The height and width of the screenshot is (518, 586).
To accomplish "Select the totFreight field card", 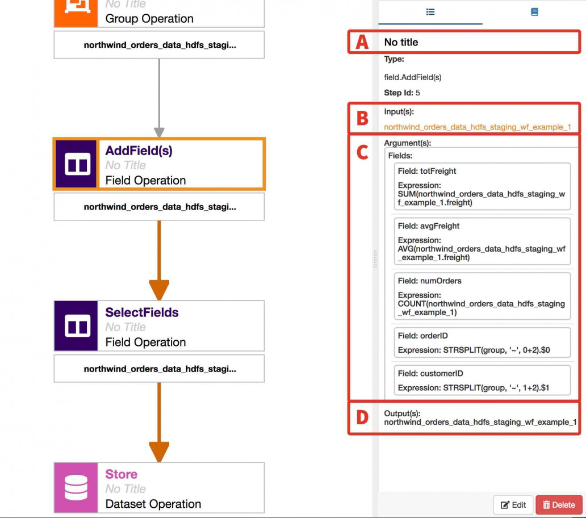I will (x=482, y=186).
